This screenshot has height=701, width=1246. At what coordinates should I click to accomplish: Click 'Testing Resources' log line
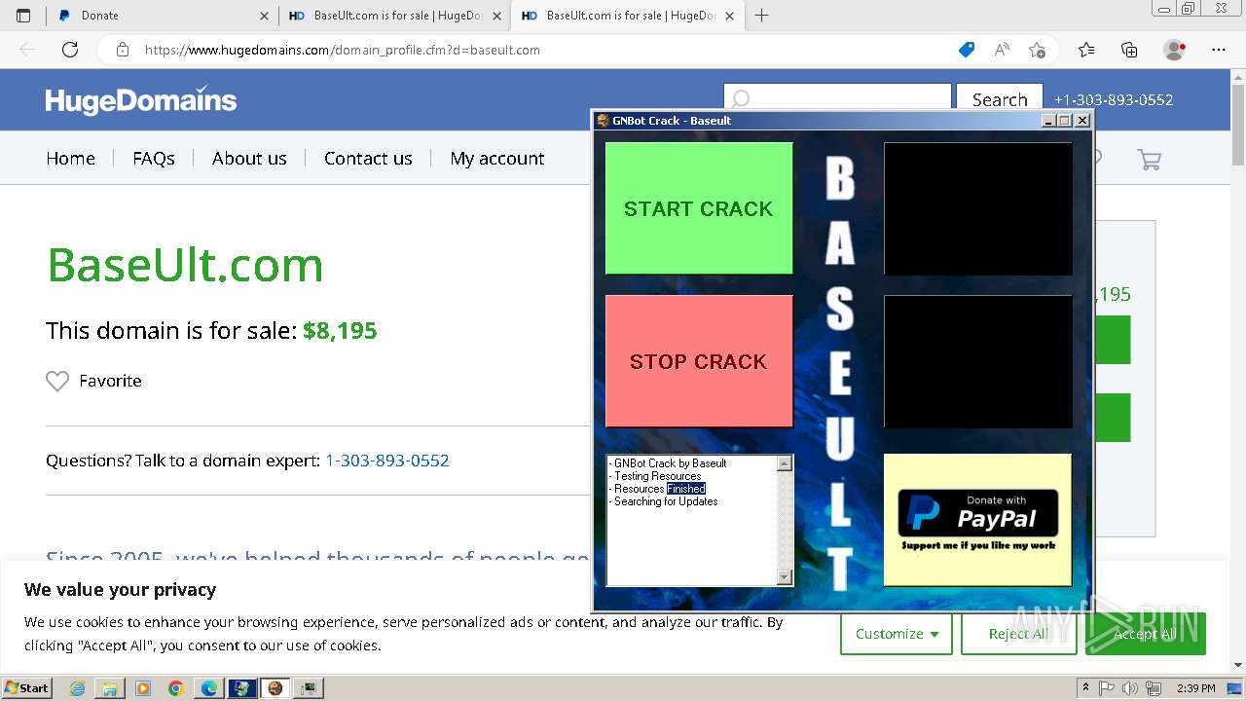tap(657, 476)
